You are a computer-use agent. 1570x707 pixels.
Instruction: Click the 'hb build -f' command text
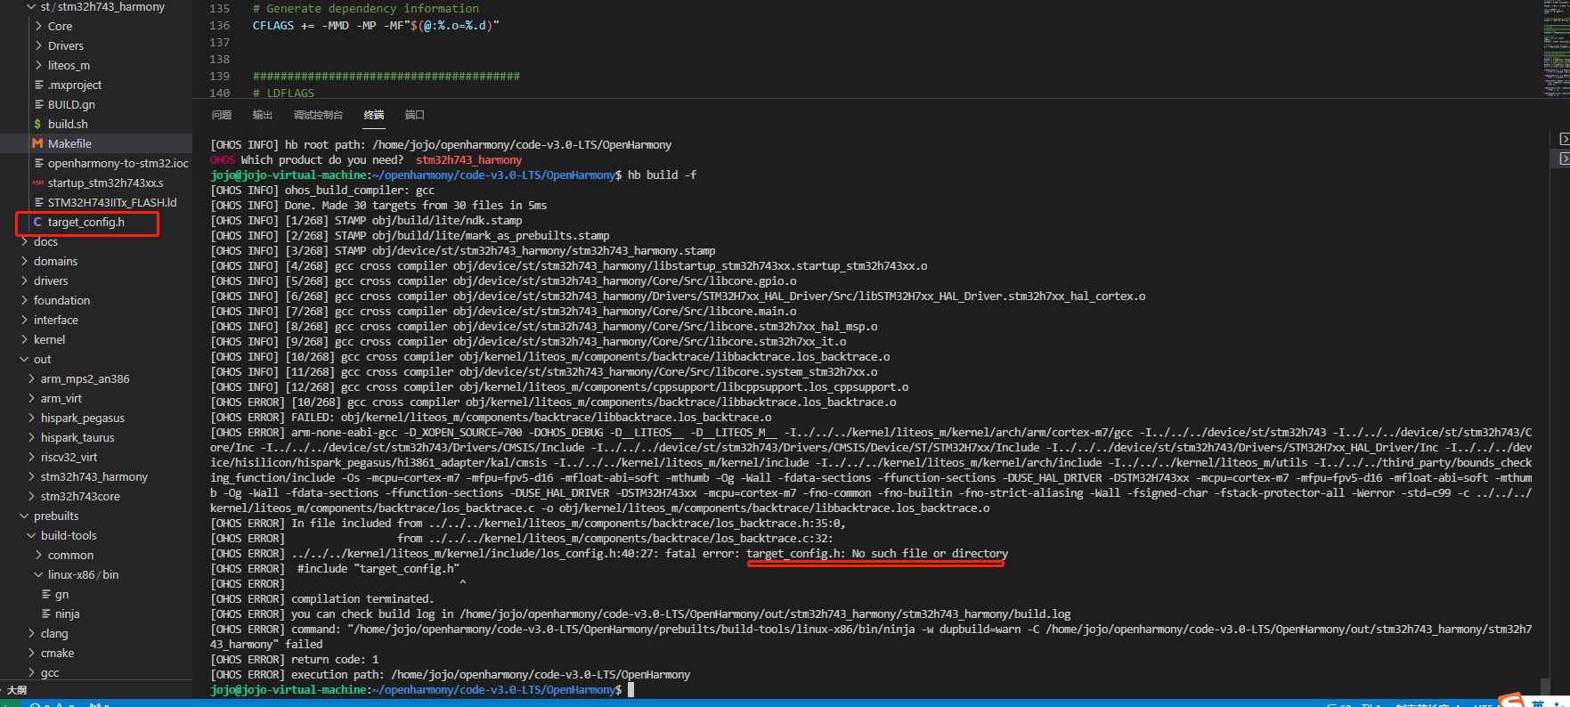[x=663, y=175]
